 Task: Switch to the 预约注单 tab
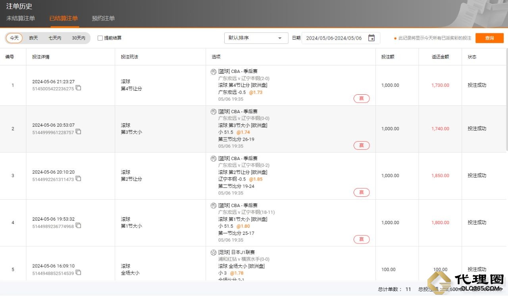tap(103, 18)
